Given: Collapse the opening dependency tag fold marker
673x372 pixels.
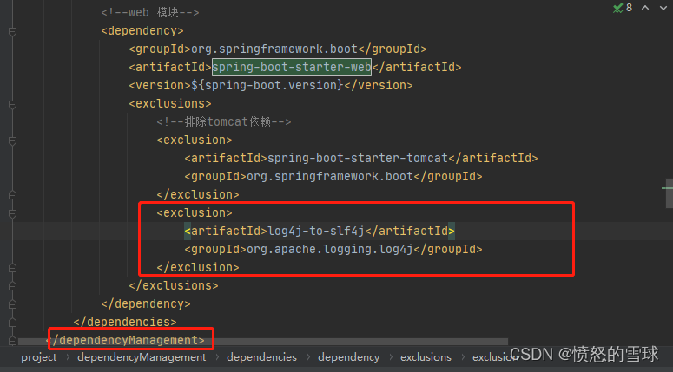Looking at the screenshot, I should [x=12, y=31].
